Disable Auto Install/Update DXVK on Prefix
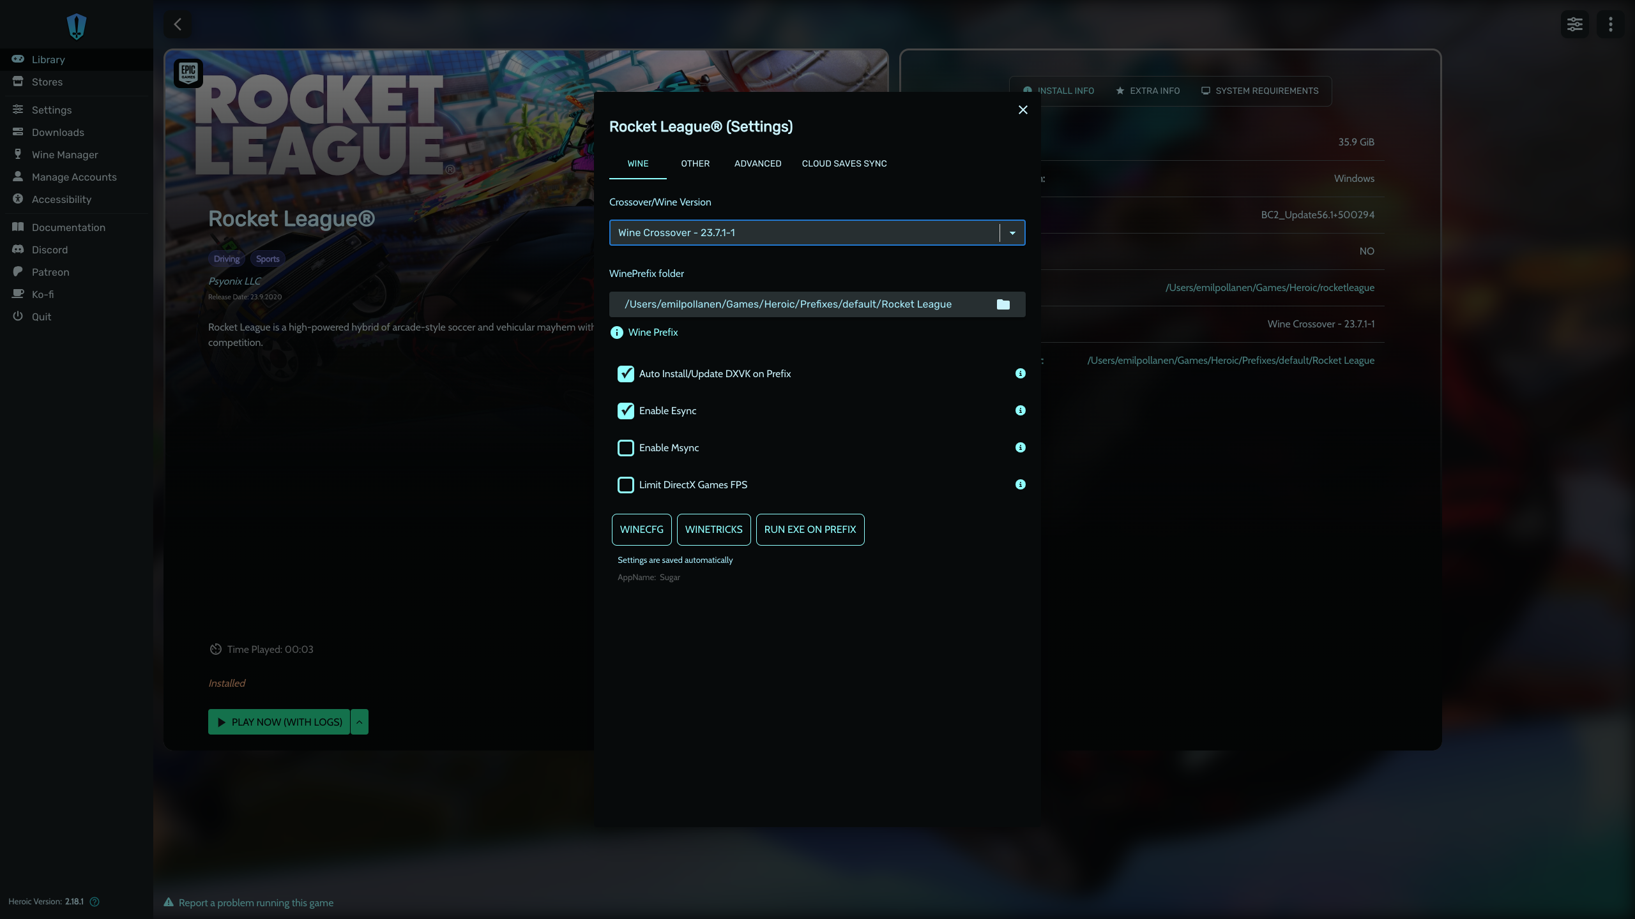 click(625, 374)
